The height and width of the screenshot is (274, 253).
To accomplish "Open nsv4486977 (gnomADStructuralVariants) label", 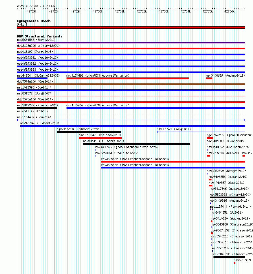I will click(x=127, y=147).
